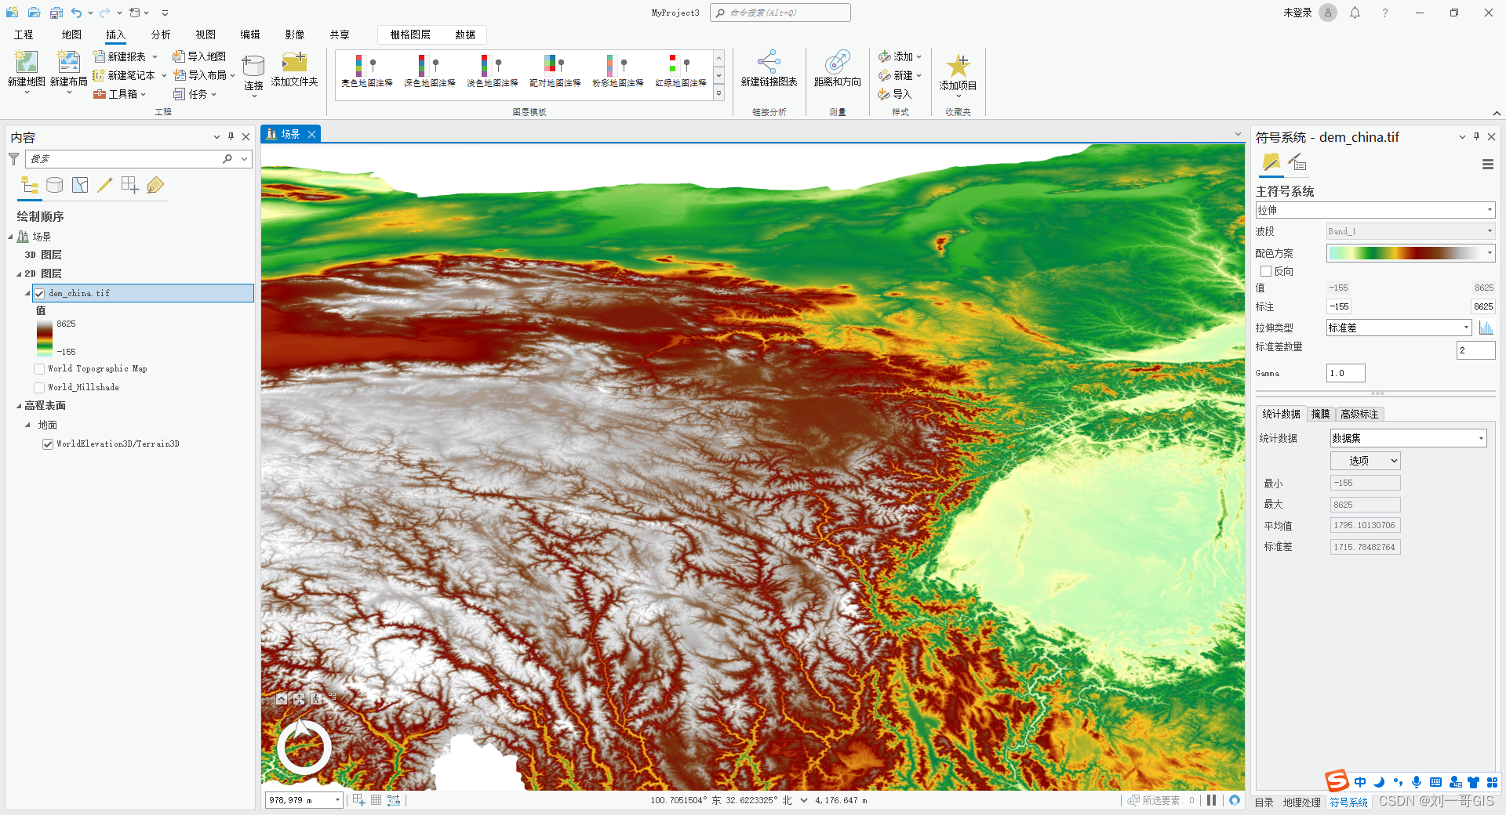Click the Add Folder (添加文件夹) icon

pyautogui.click(x=294, y=62)
